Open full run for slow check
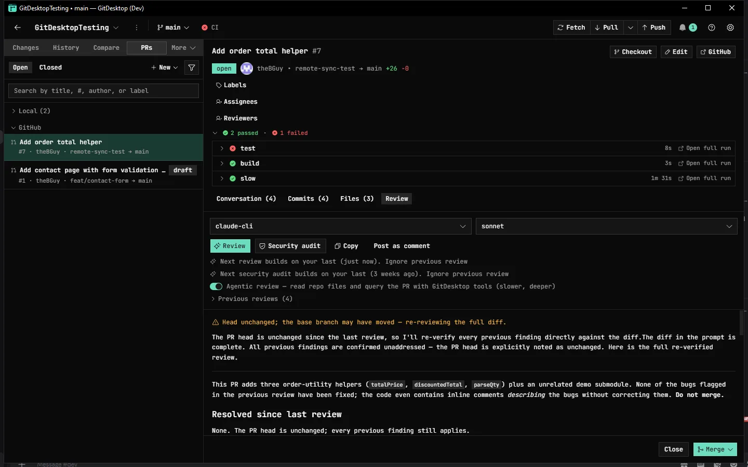This screenshot has height=467, width=748. pyautogui.click(x=704, y=178)
